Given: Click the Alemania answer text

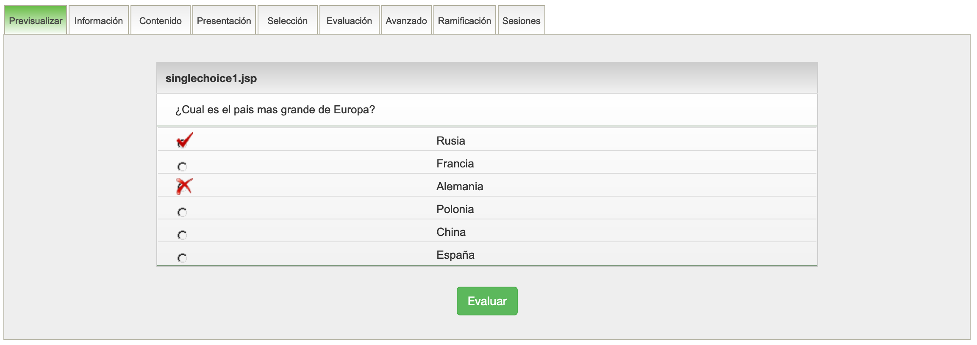Looking at the screenshot, I should [460, 186].
